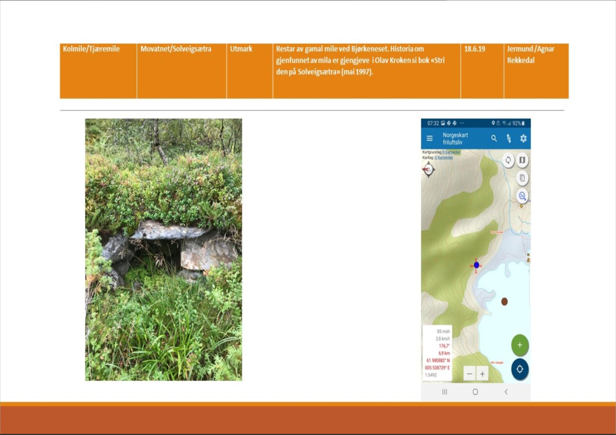Tap the search magnifier icon

(494, 138)
